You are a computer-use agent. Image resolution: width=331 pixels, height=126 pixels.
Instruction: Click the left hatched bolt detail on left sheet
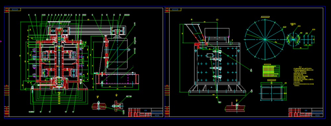point(99,106)
